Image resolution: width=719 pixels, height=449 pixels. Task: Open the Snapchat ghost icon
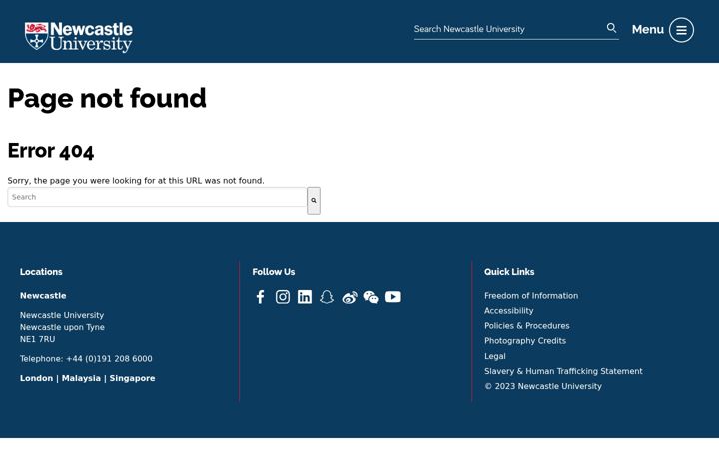click(x=327, y=297)
